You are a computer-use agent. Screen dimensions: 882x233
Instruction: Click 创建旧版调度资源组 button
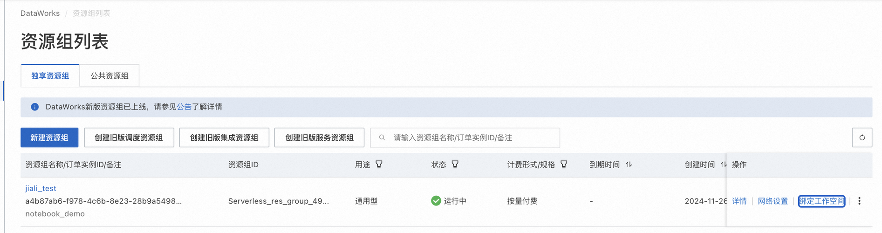129,137
